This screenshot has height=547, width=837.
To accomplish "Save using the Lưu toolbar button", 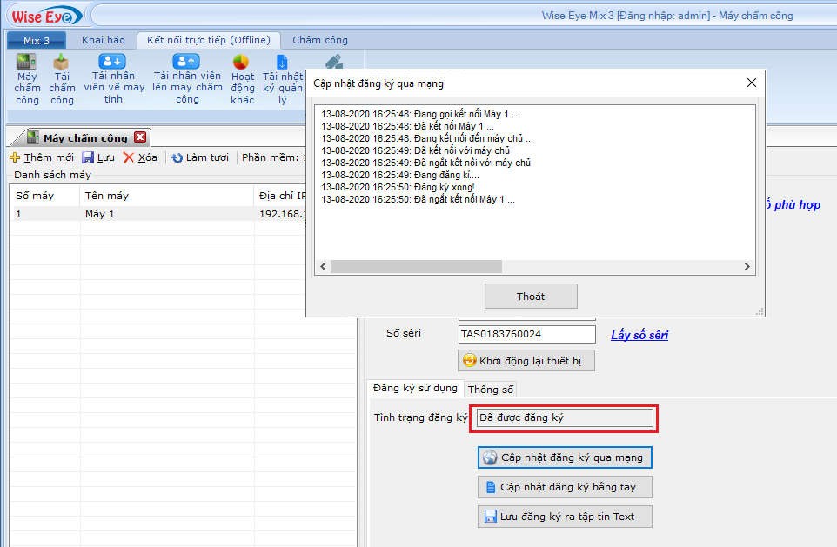I will [98, 157].
